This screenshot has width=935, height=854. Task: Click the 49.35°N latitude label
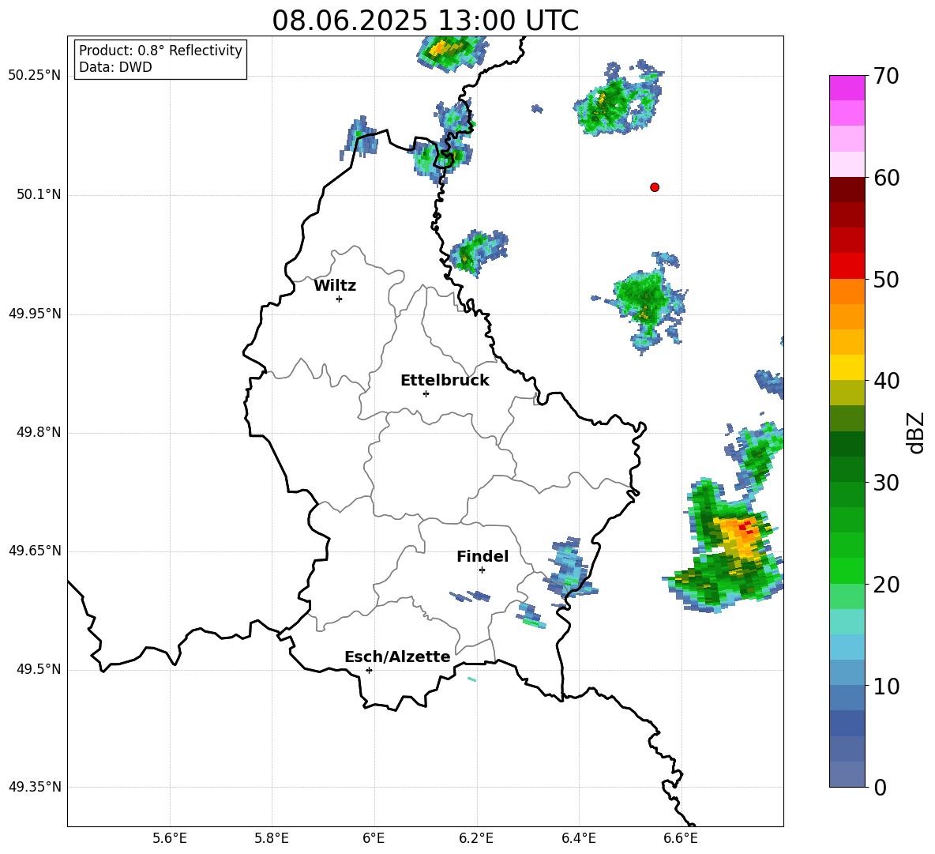point(35,787)
